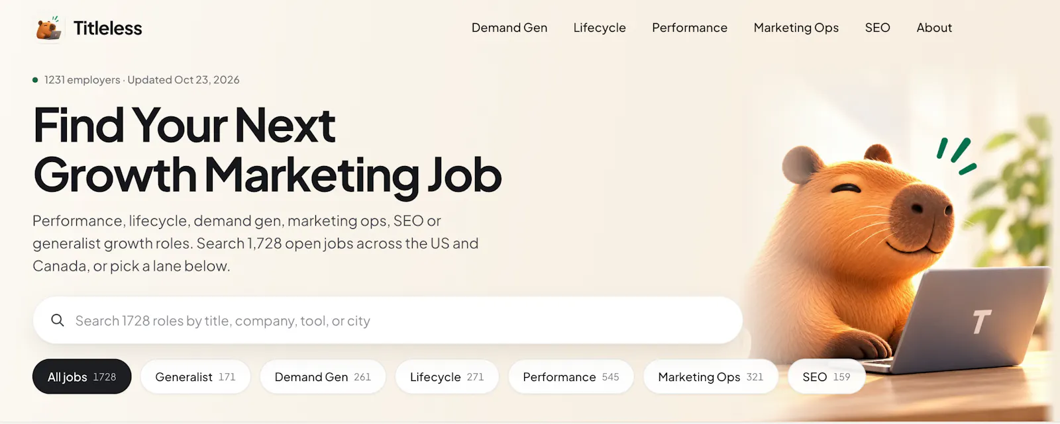This screenshot has width=1060, height=424.
Task: Choose the Performance 545 filter chip
Action: [x=571, y=376]
